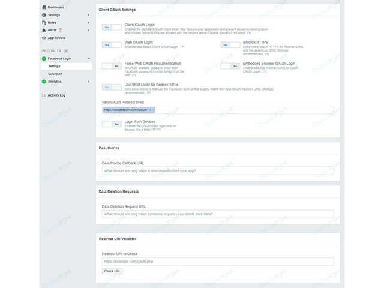Viewport: 384px width, 288px height.
Task: Toggle the Login from Devices switch
Action: pyautogui.click(x=112, y=124)
